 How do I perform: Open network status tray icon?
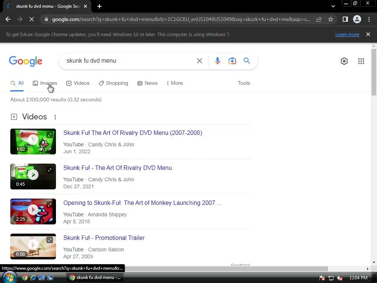click(331, 278)
